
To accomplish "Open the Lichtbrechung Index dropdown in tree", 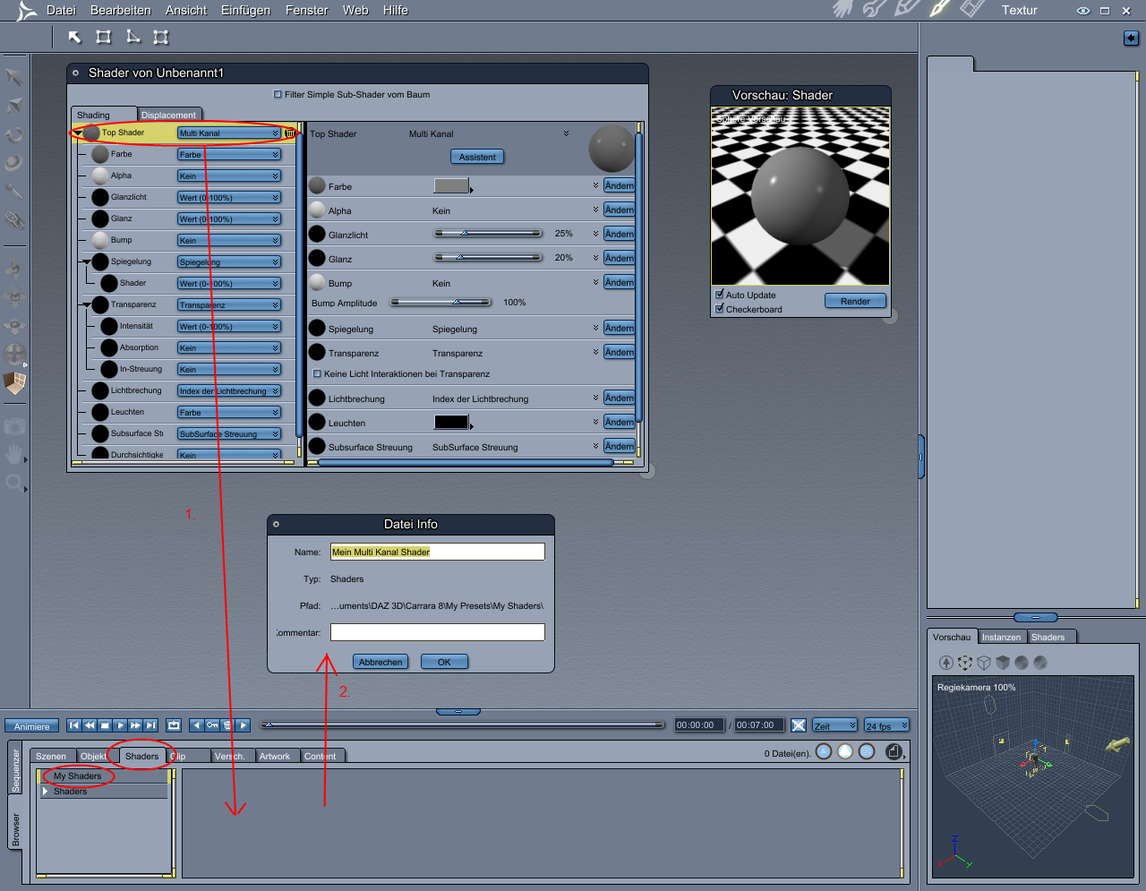I will click(229, 391).
